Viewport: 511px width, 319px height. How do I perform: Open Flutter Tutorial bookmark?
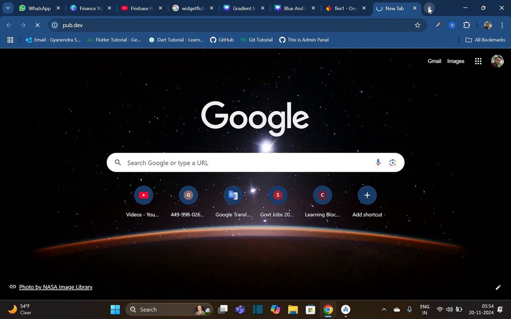[114, 40]
